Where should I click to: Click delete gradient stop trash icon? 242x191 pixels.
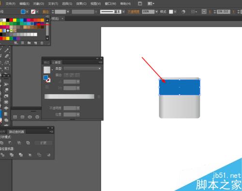coord(99,96)
